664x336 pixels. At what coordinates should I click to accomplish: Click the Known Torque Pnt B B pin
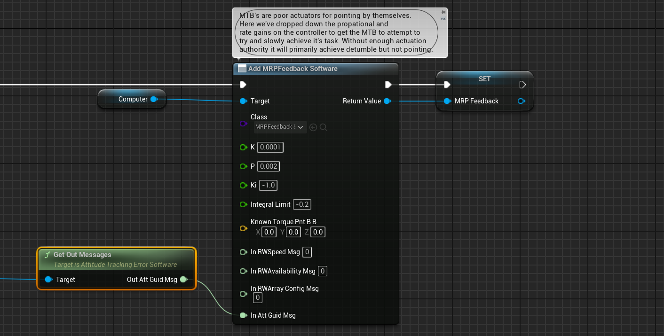click(243, 228)
